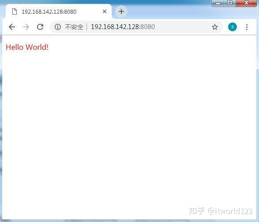Click the red Hello World! text
Viewport: 259px width, 222px height.
click(27, 47)
